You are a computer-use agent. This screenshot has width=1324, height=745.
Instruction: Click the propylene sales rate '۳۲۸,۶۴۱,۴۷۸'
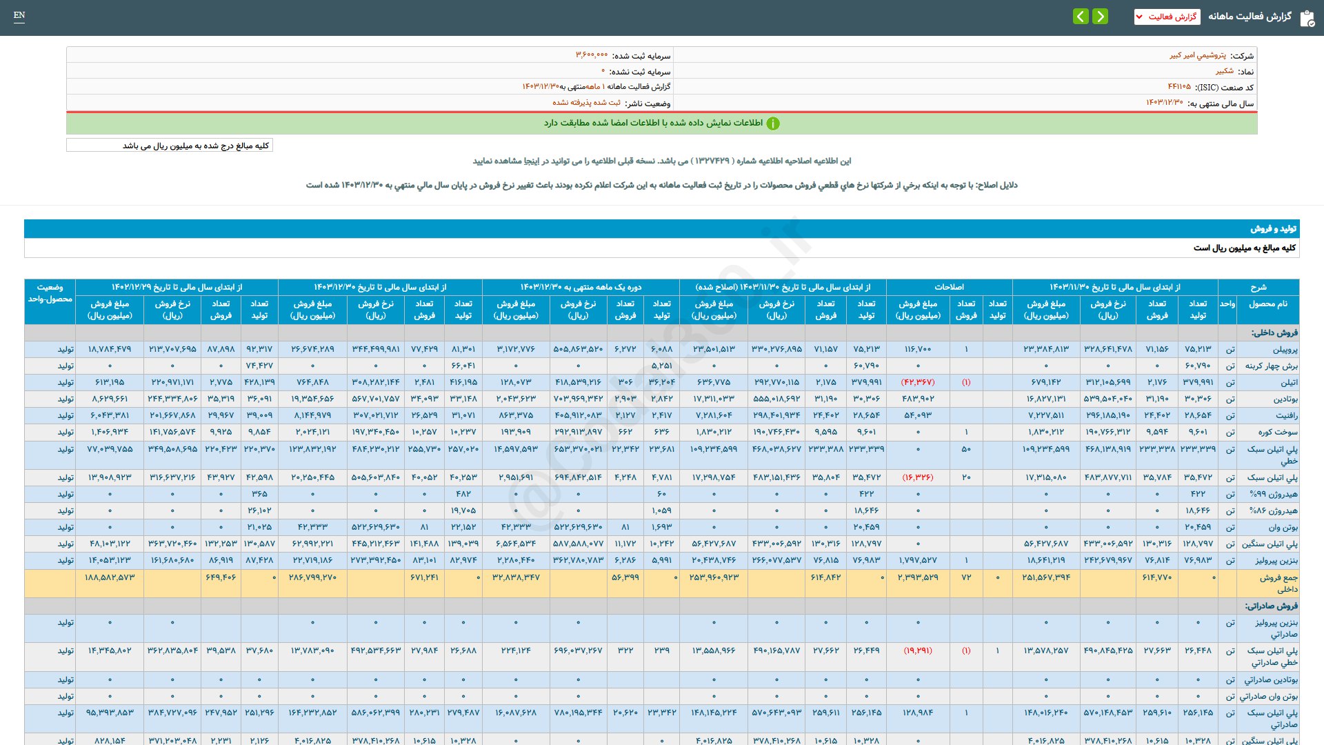coord(1108,350)
